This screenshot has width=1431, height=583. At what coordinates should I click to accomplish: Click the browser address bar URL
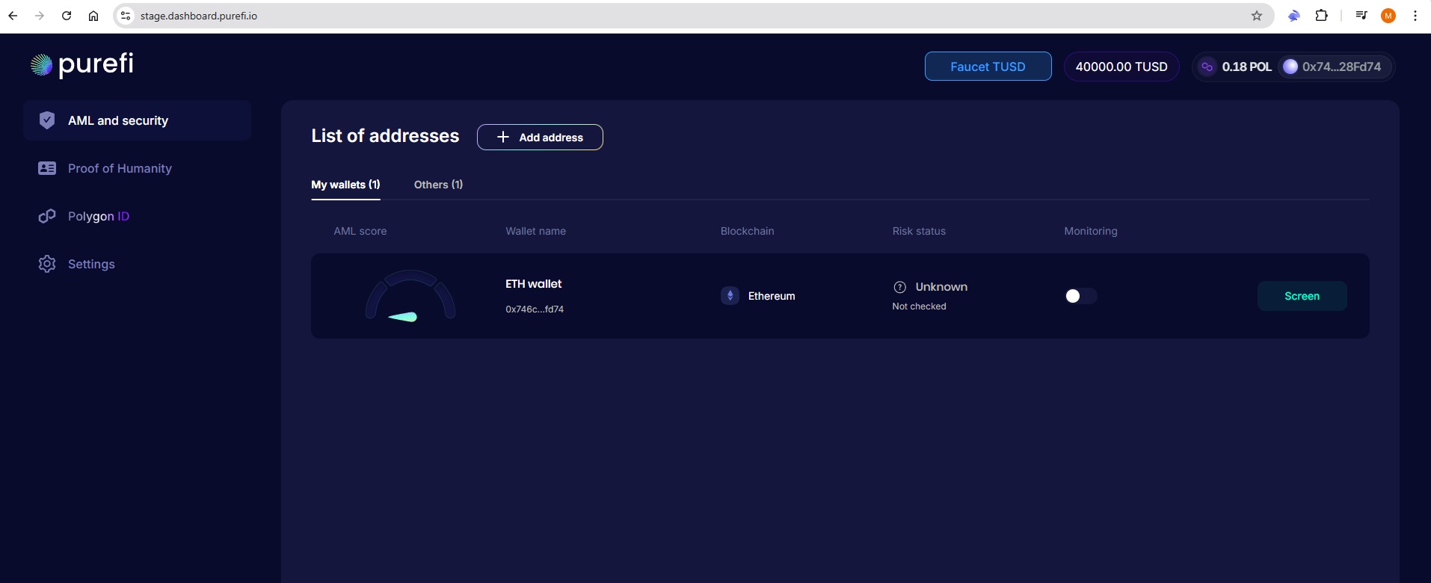[199, 16]
